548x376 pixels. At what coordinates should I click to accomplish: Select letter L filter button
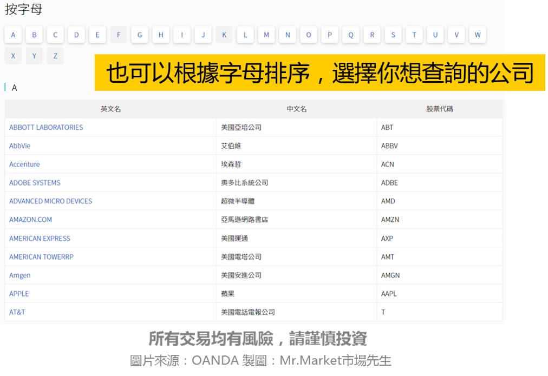245,35
